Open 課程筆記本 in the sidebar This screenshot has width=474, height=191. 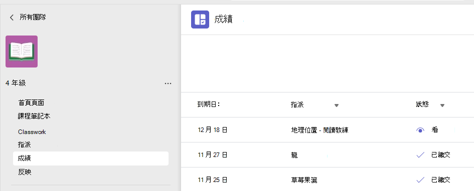click(x=34, y=116)
